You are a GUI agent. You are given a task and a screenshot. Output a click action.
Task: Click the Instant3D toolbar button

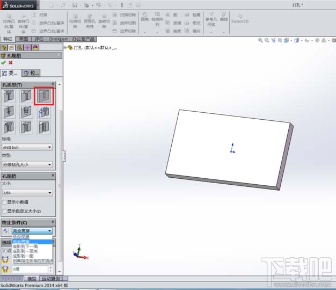pos(240,19)
